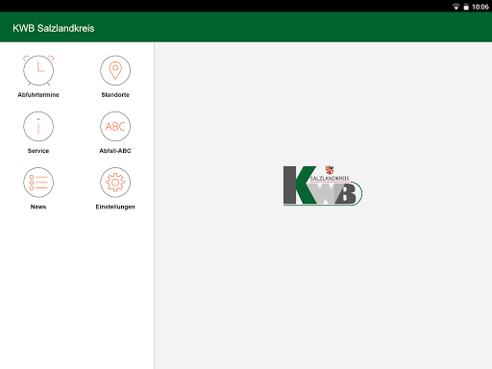Open the Abfuhrtermine alarm clock icon
The height and width of the screenshot is (369, 492).
[38, 70]
